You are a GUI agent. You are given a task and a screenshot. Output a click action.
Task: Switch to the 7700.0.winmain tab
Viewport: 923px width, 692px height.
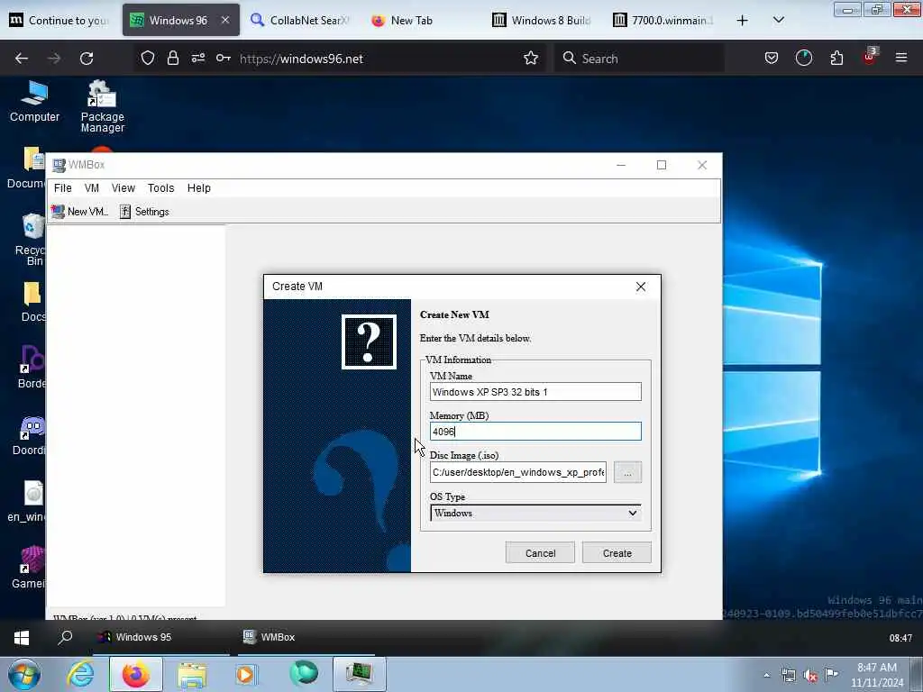pyautogui.click(x=663, y=20)
